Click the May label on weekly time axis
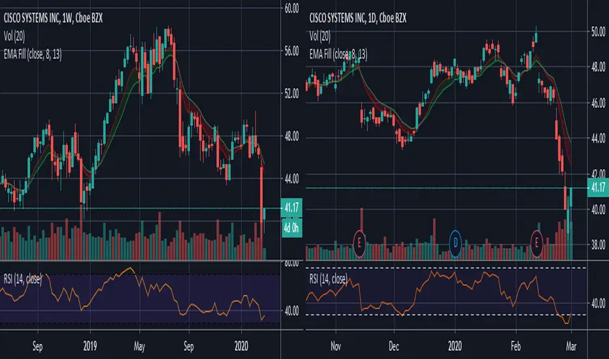The image size is (609, 359). (x=139, y=346)
